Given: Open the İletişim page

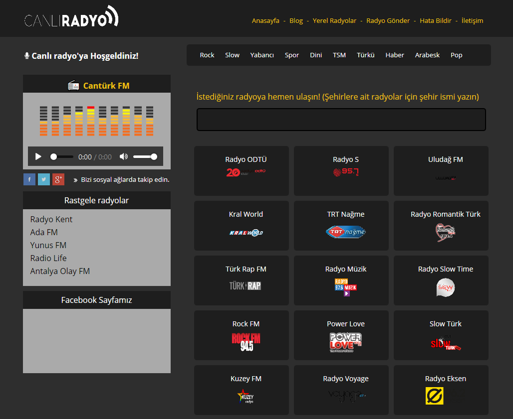Looking at the screenshot, I should (x=472, y=20).
